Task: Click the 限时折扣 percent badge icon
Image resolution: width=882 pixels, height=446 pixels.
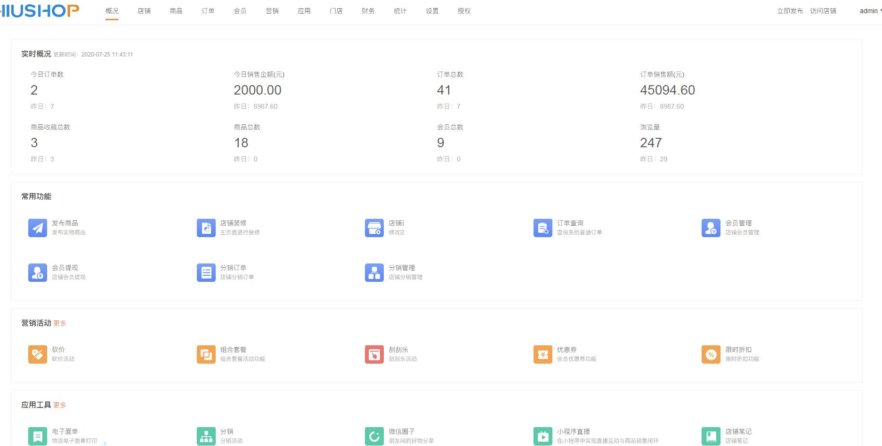Action: point(711,354)
